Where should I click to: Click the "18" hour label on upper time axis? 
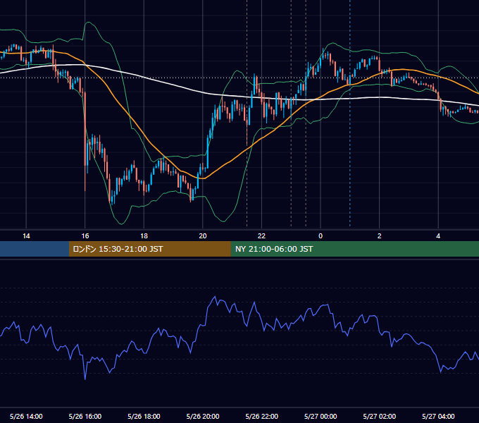click(x=144, y=236)
